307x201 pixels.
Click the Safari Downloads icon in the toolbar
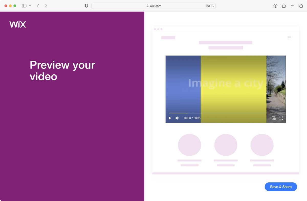point(275,5)
